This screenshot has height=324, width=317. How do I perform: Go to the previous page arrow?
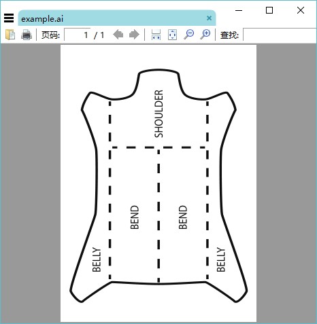(118, 35)
